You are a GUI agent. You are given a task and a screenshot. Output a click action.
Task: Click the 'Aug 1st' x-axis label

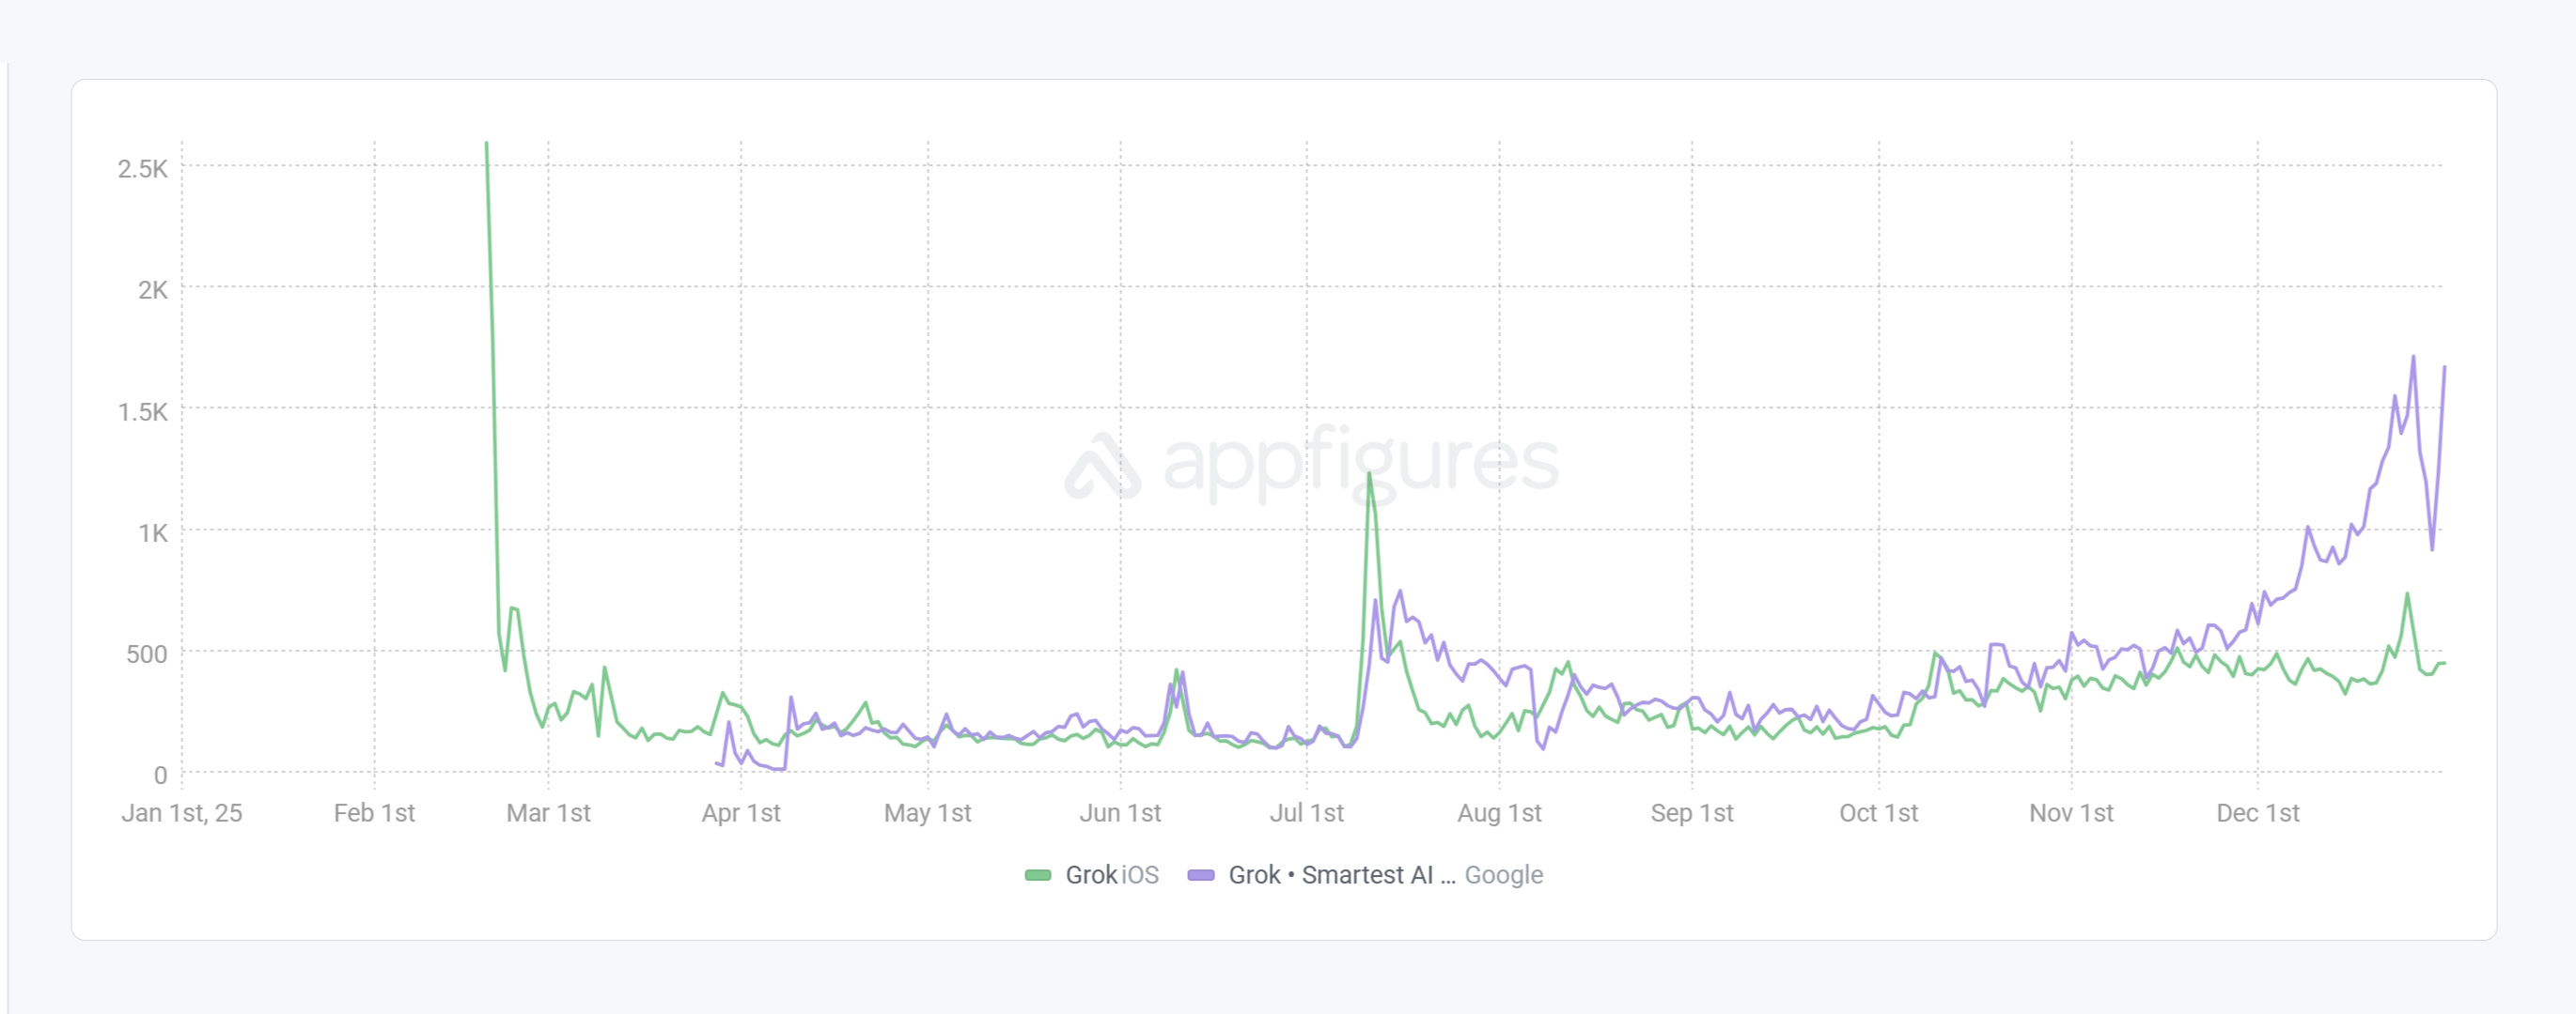[x=1499, y=813]
